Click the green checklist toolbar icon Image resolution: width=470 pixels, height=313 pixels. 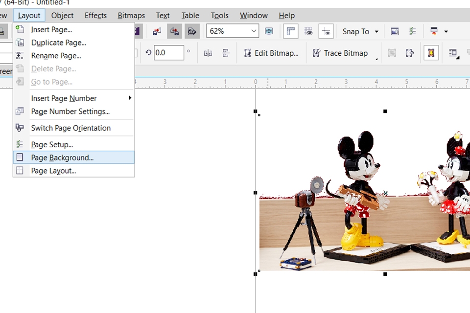(x=412, y=31)
